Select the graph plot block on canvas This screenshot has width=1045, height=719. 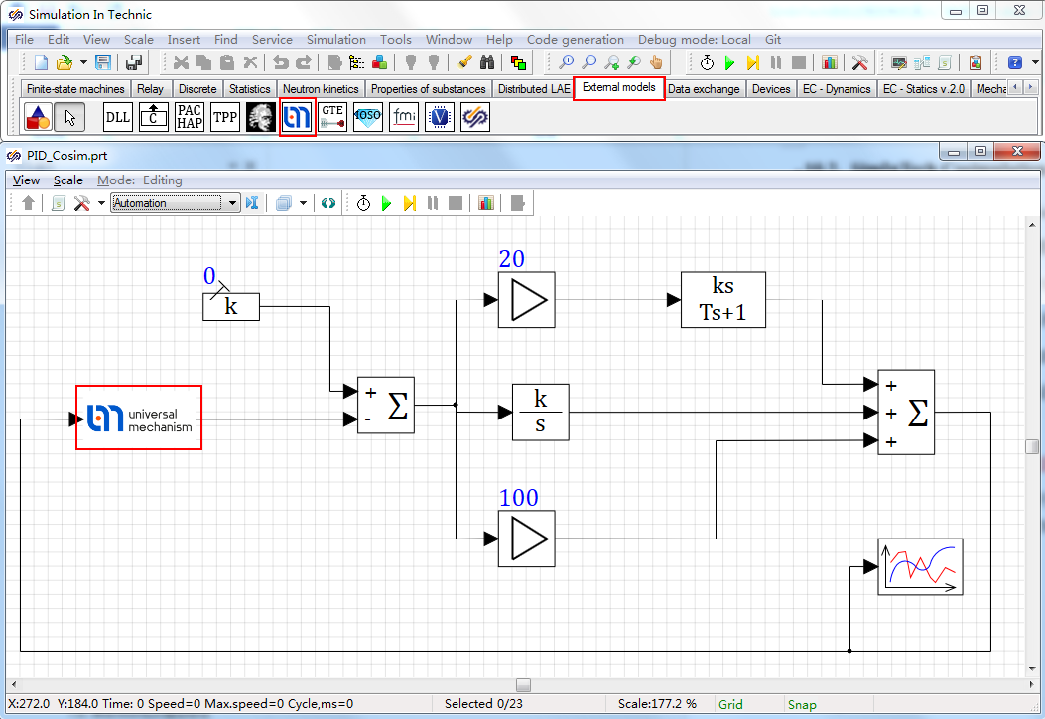(x=920, y=567)
